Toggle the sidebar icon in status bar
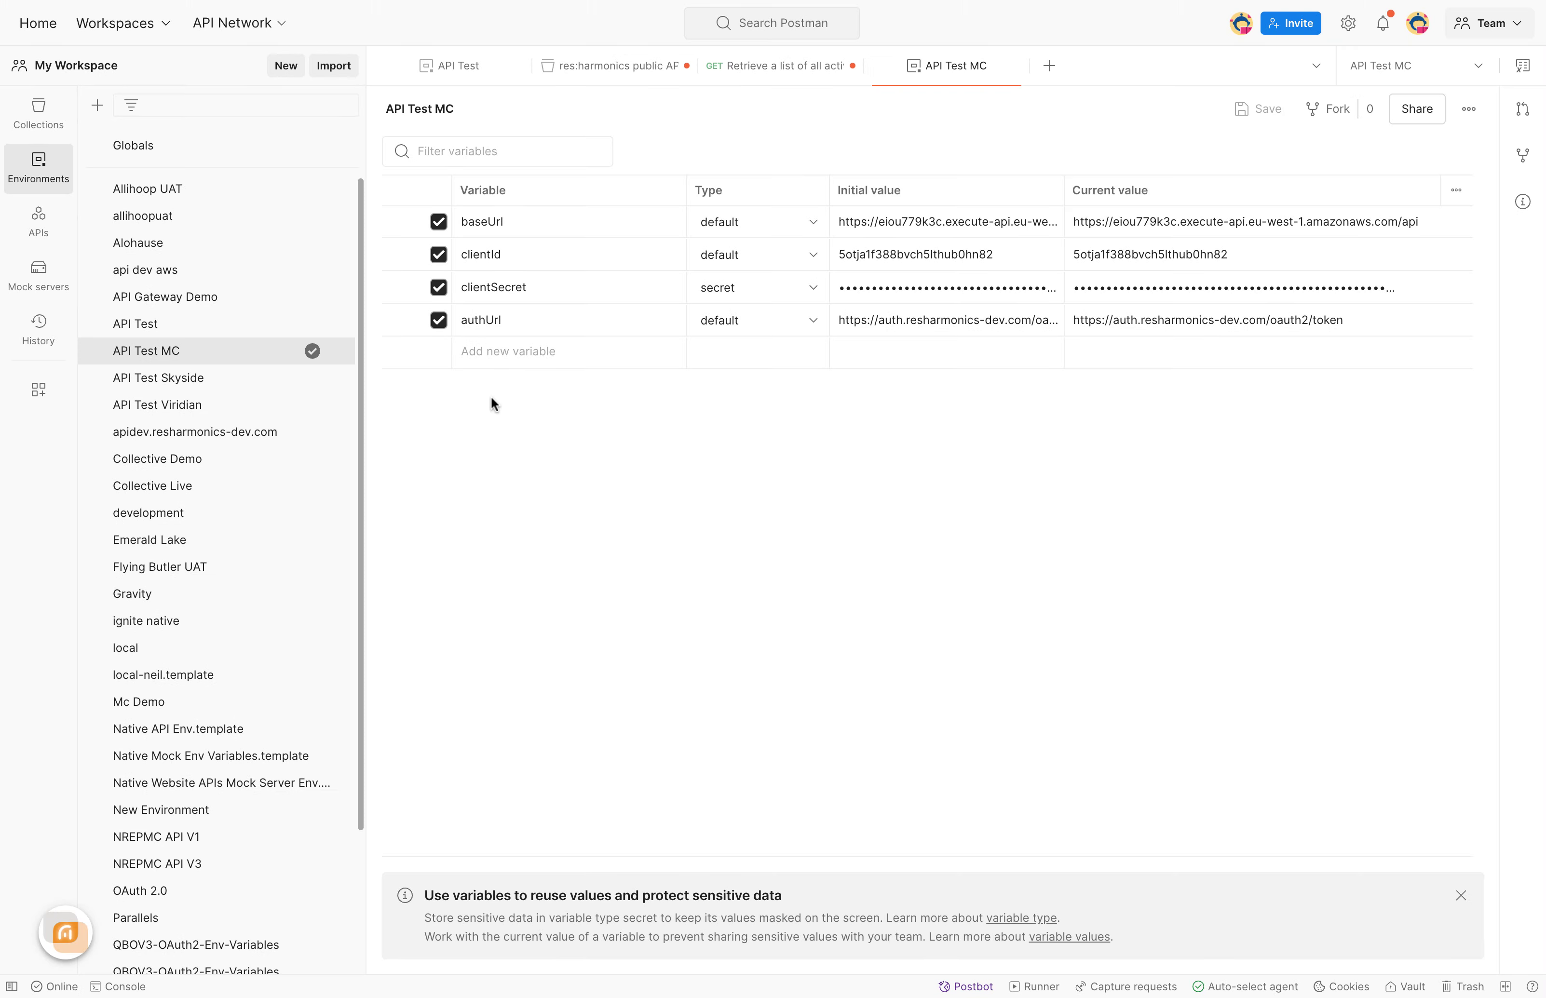Screen dimensions: 1546x998 (x=12, y=986)
